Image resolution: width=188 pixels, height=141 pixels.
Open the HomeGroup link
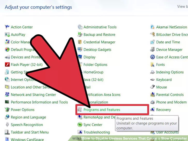(93, 72)
